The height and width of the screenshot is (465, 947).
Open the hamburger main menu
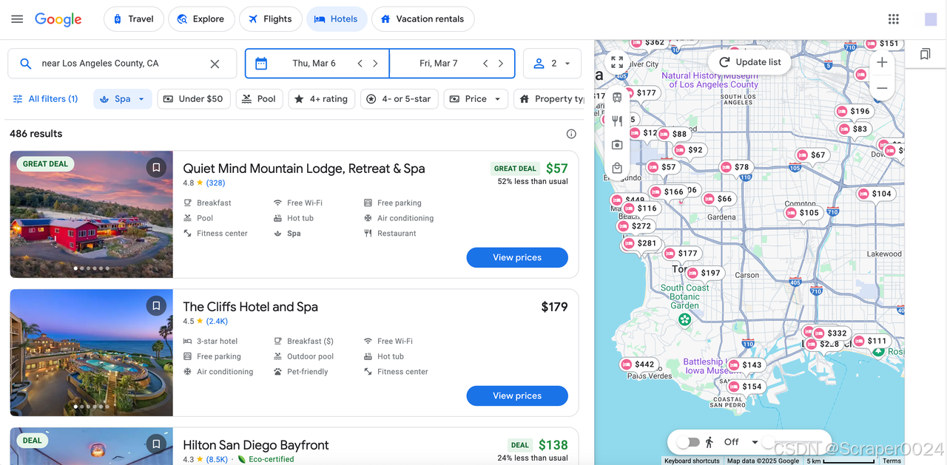point(17,19)
